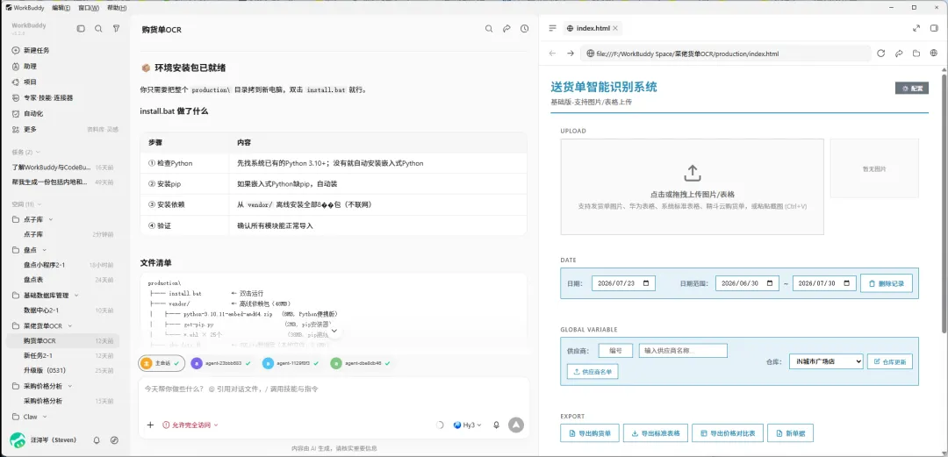Click the 供应商名单 button

point(592,372)
